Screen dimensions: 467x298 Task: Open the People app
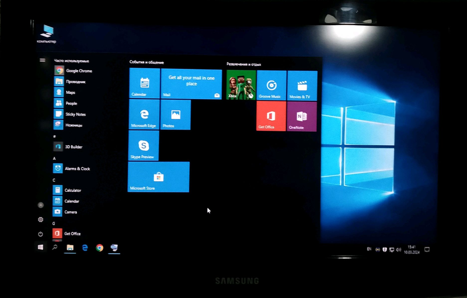[x=66, y=103]
